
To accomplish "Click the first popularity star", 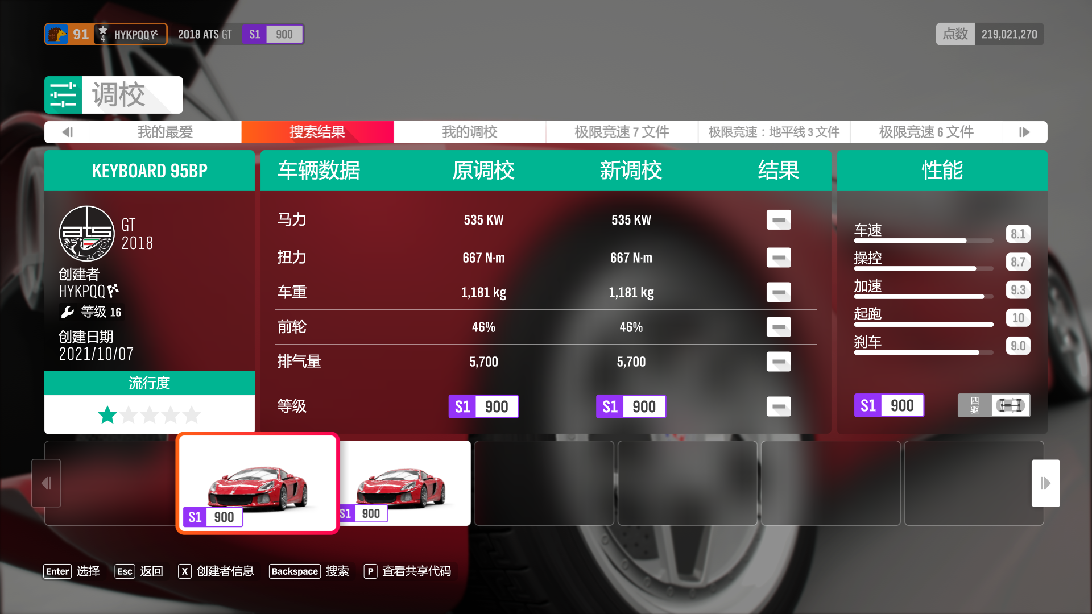I will pos(107,415).
